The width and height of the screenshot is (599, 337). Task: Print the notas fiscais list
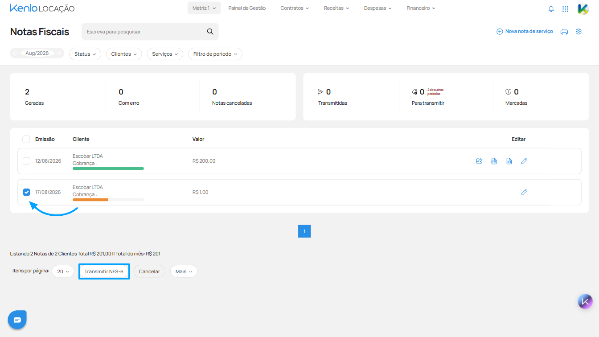[x=564, y=32]
